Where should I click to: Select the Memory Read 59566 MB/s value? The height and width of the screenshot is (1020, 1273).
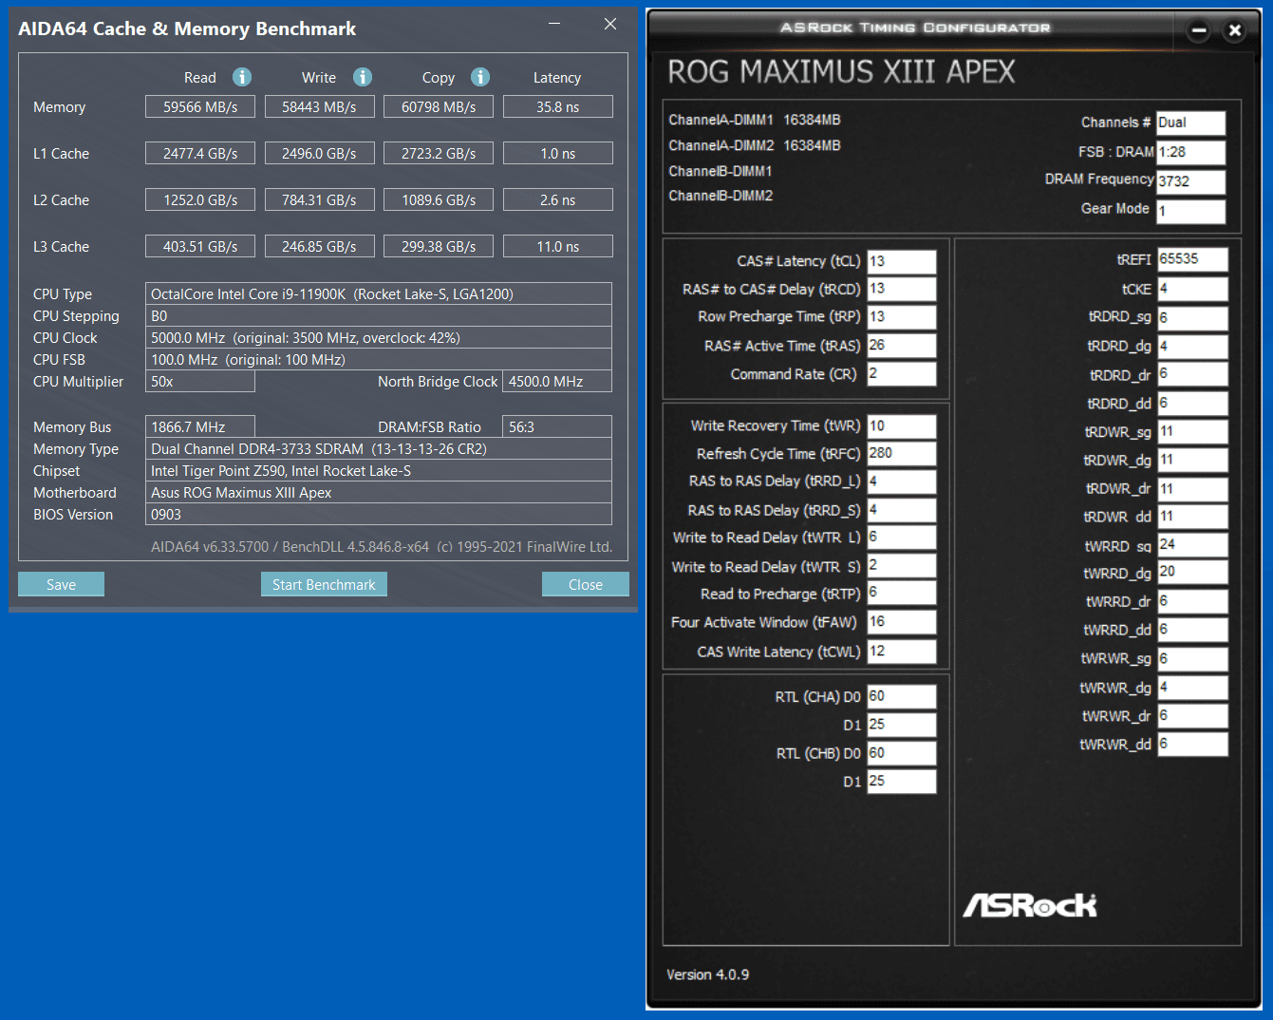200,106
